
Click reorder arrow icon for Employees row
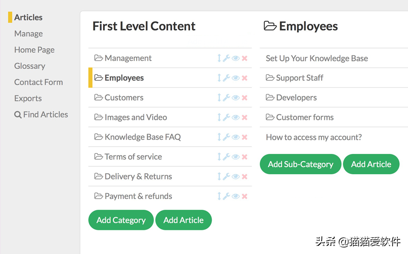[x=219, y=78]
